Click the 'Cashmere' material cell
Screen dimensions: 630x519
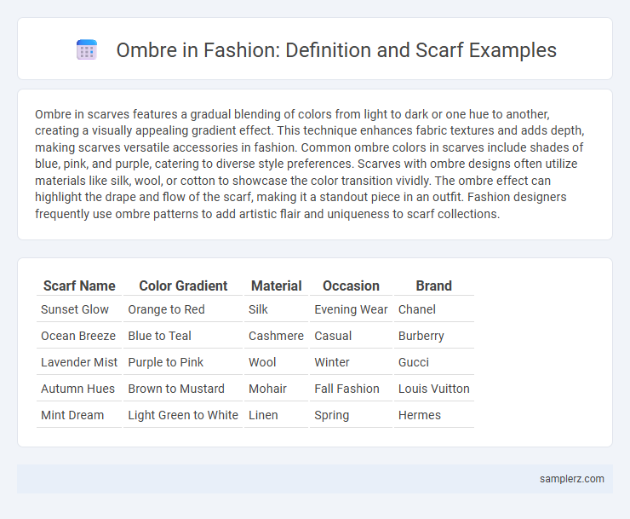pyautogui.click(x=276, y=336)
